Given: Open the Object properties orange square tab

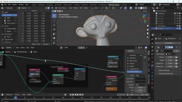Looking at the screenshot, I should click(x=152, y=62).
